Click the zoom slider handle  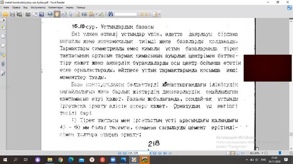[x=280, y=153]
